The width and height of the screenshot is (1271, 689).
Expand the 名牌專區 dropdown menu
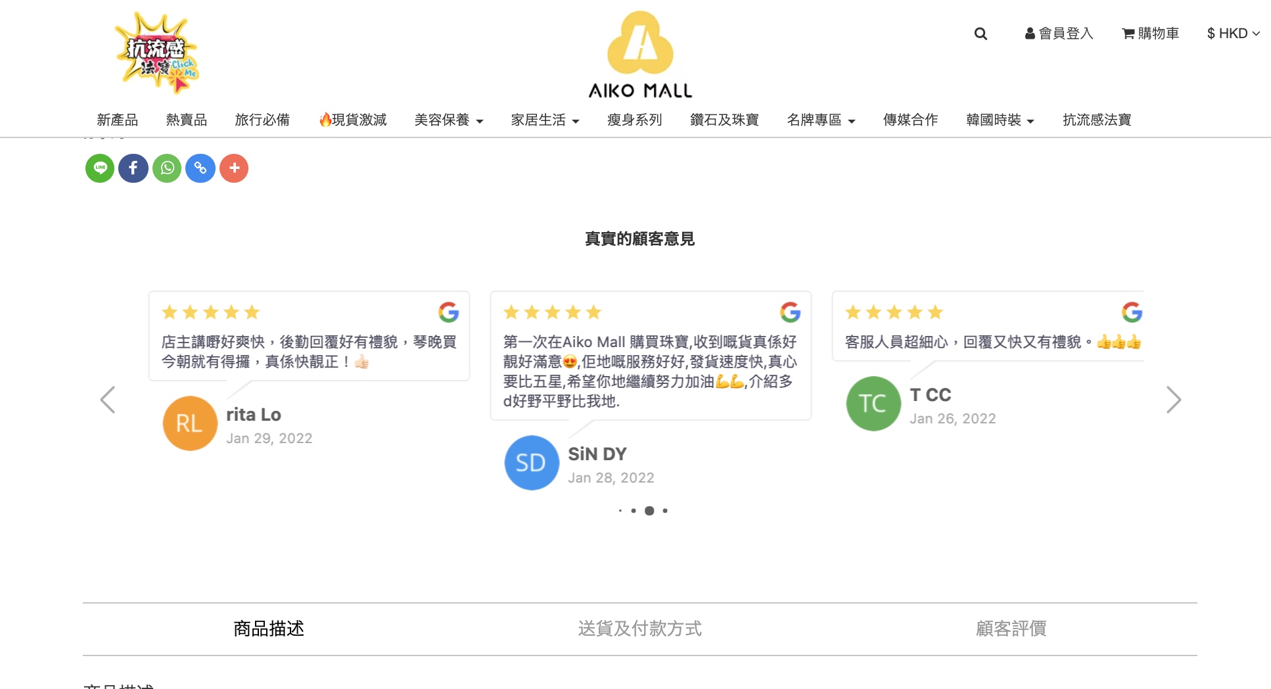click(x=821, y=120)
